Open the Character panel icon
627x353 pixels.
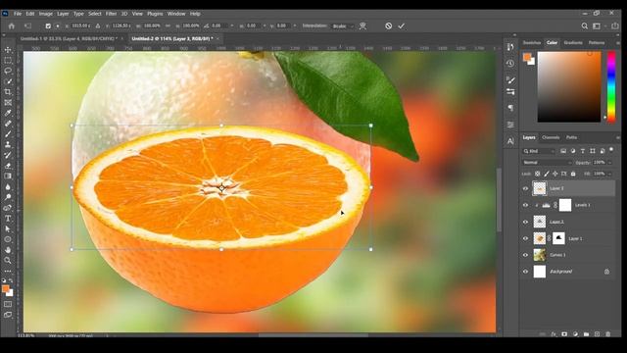point(510,141)
